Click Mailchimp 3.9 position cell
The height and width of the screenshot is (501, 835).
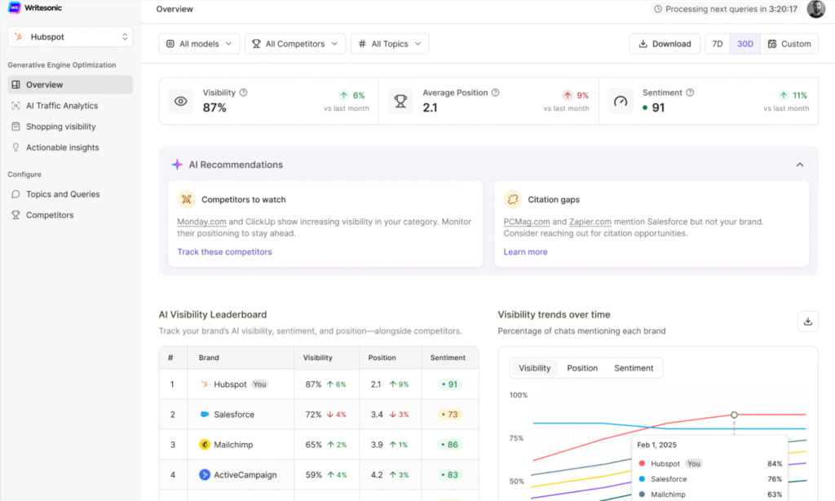point(390,445)
